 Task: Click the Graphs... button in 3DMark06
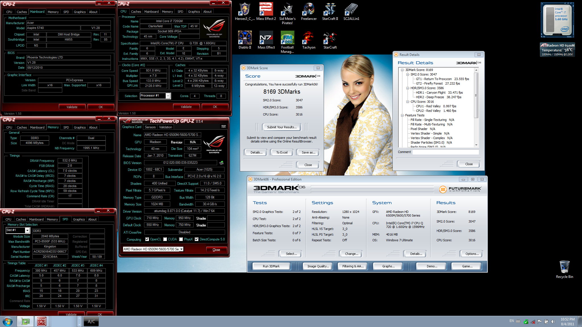pos(388,266)
